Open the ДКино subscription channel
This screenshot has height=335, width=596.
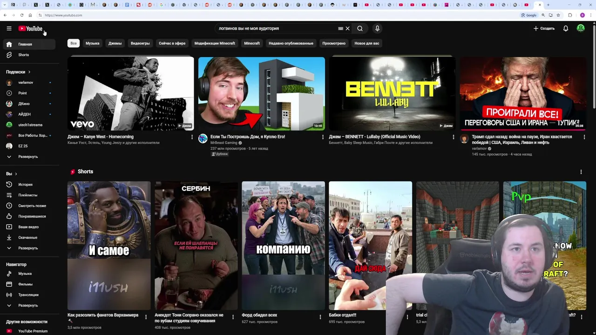[28, 104]
